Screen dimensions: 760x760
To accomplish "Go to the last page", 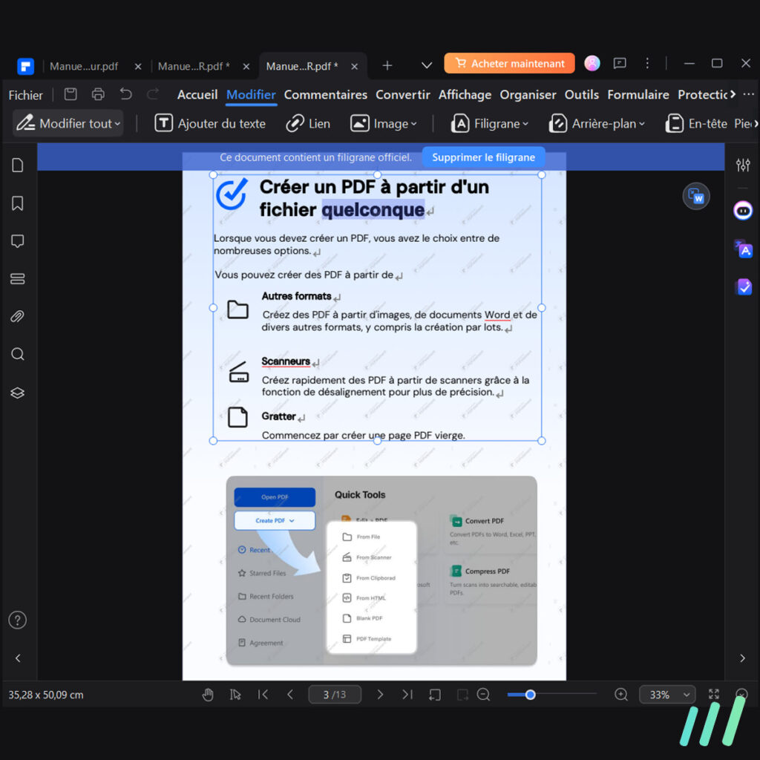I will click(x=407, y=695).
